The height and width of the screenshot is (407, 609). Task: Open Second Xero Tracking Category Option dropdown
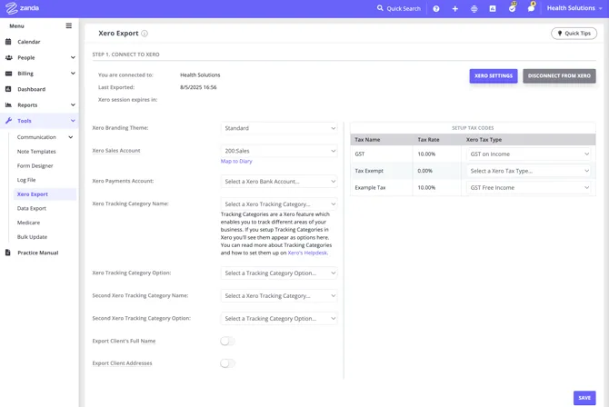(x=279, y=319)
